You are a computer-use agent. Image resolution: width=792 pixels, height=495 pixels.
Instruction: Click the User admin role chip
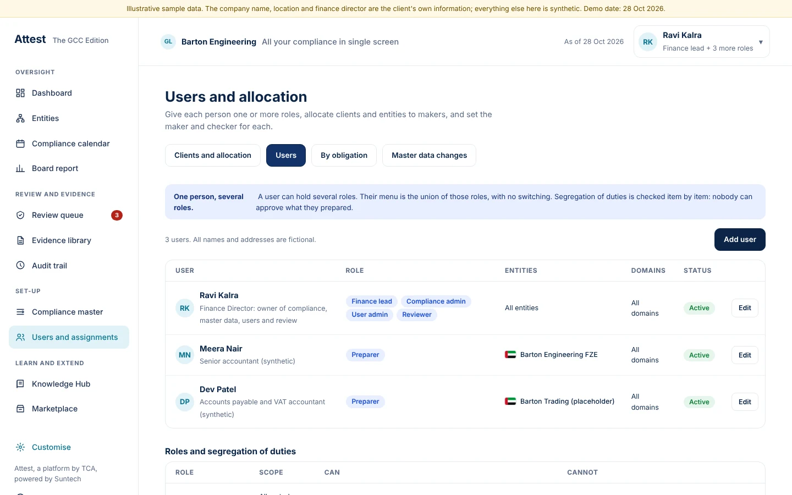click(x=370, y=315)
